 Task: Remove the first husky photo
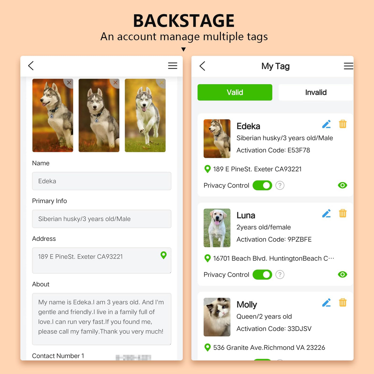coord(69,83)
